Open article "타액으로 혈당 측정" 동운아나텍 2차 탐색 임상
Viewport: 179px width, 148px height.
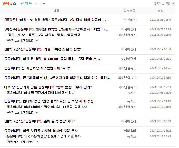[x=55, y=20]
